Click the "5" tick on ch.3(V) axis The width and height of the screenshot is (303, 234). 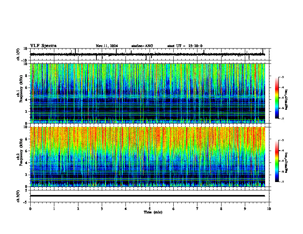click(x=26, y=190)
